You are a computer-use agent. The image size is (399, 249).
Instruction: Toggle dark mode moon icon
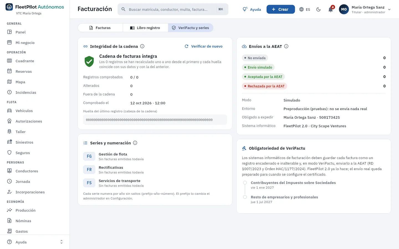(318, 9)
